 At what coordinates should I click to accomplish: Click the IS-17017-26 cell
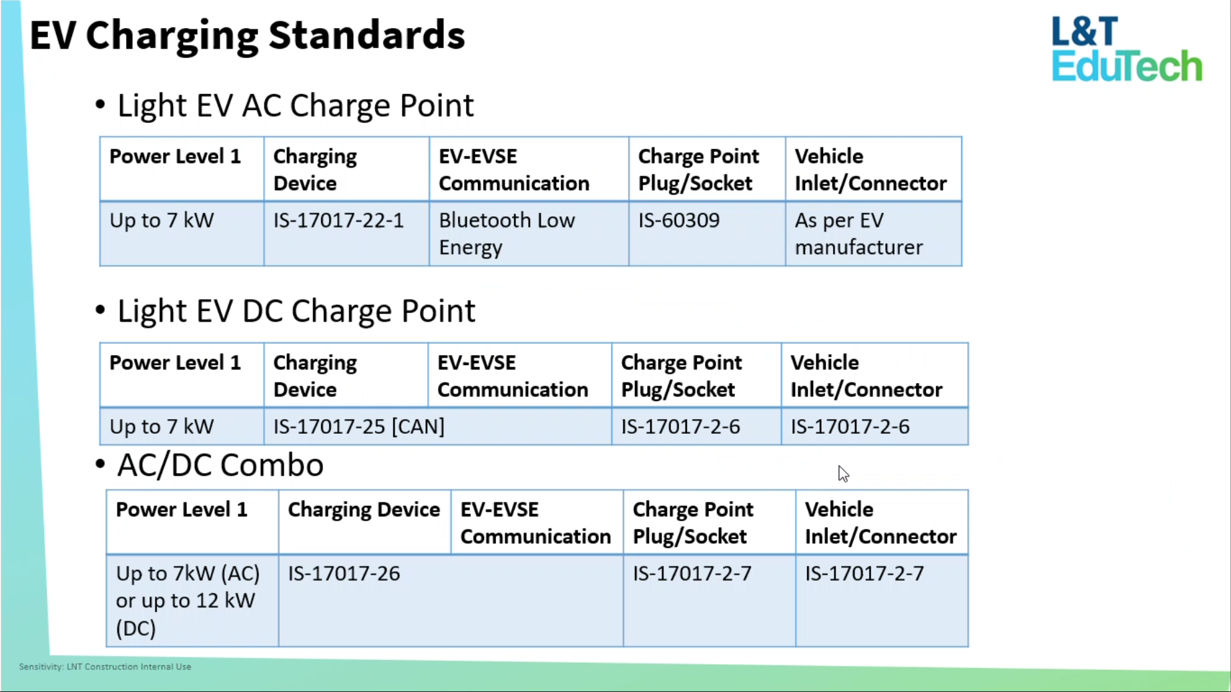click(344, 574)
